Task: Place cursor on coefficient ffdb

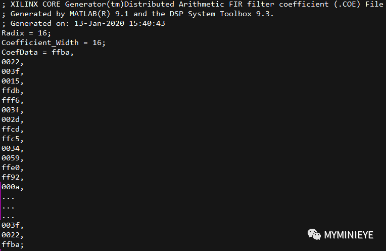Action: [12, 91]
